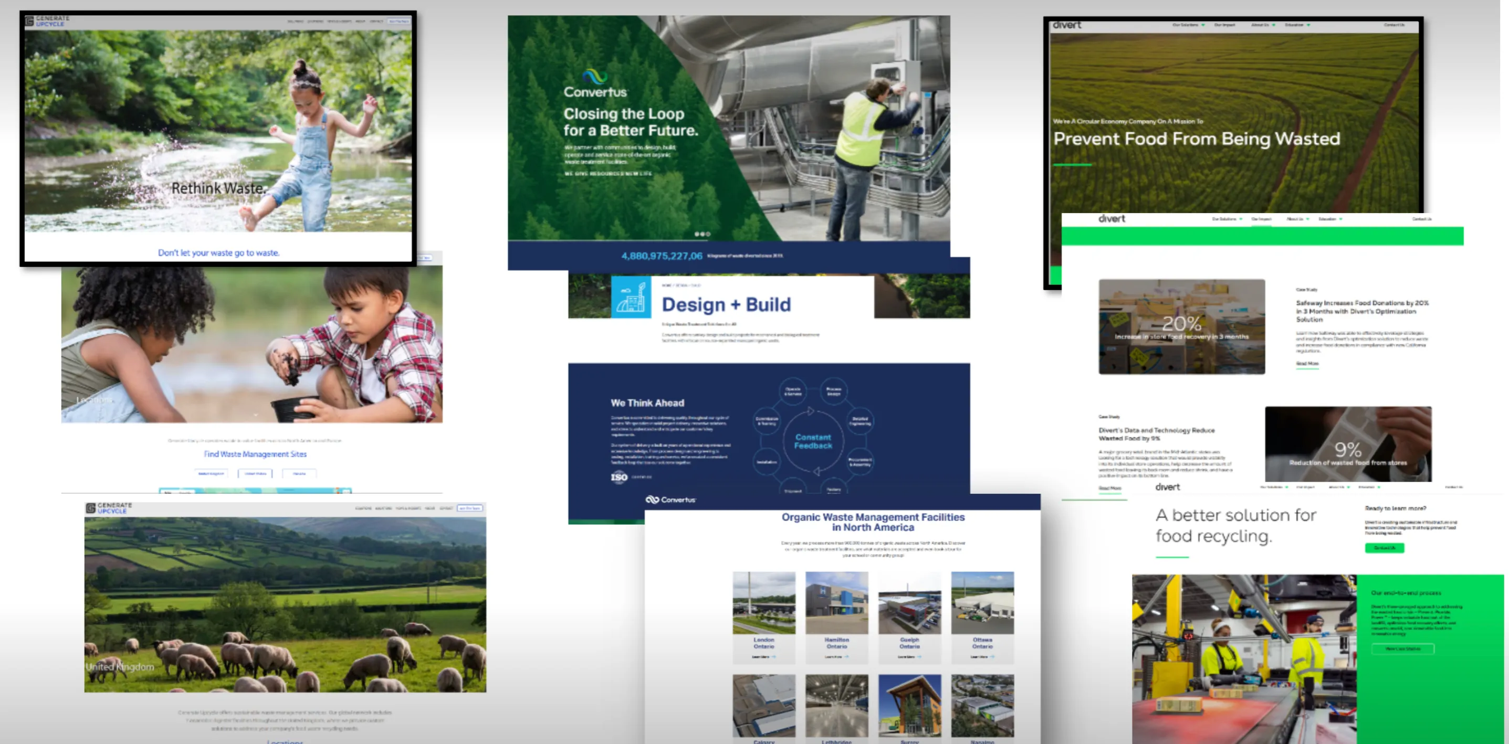The width and height of the screenshot is (1509, 744).
Task: Click the 4,880,975,227.06 waste counter
Action: click(x=662, y=256)
